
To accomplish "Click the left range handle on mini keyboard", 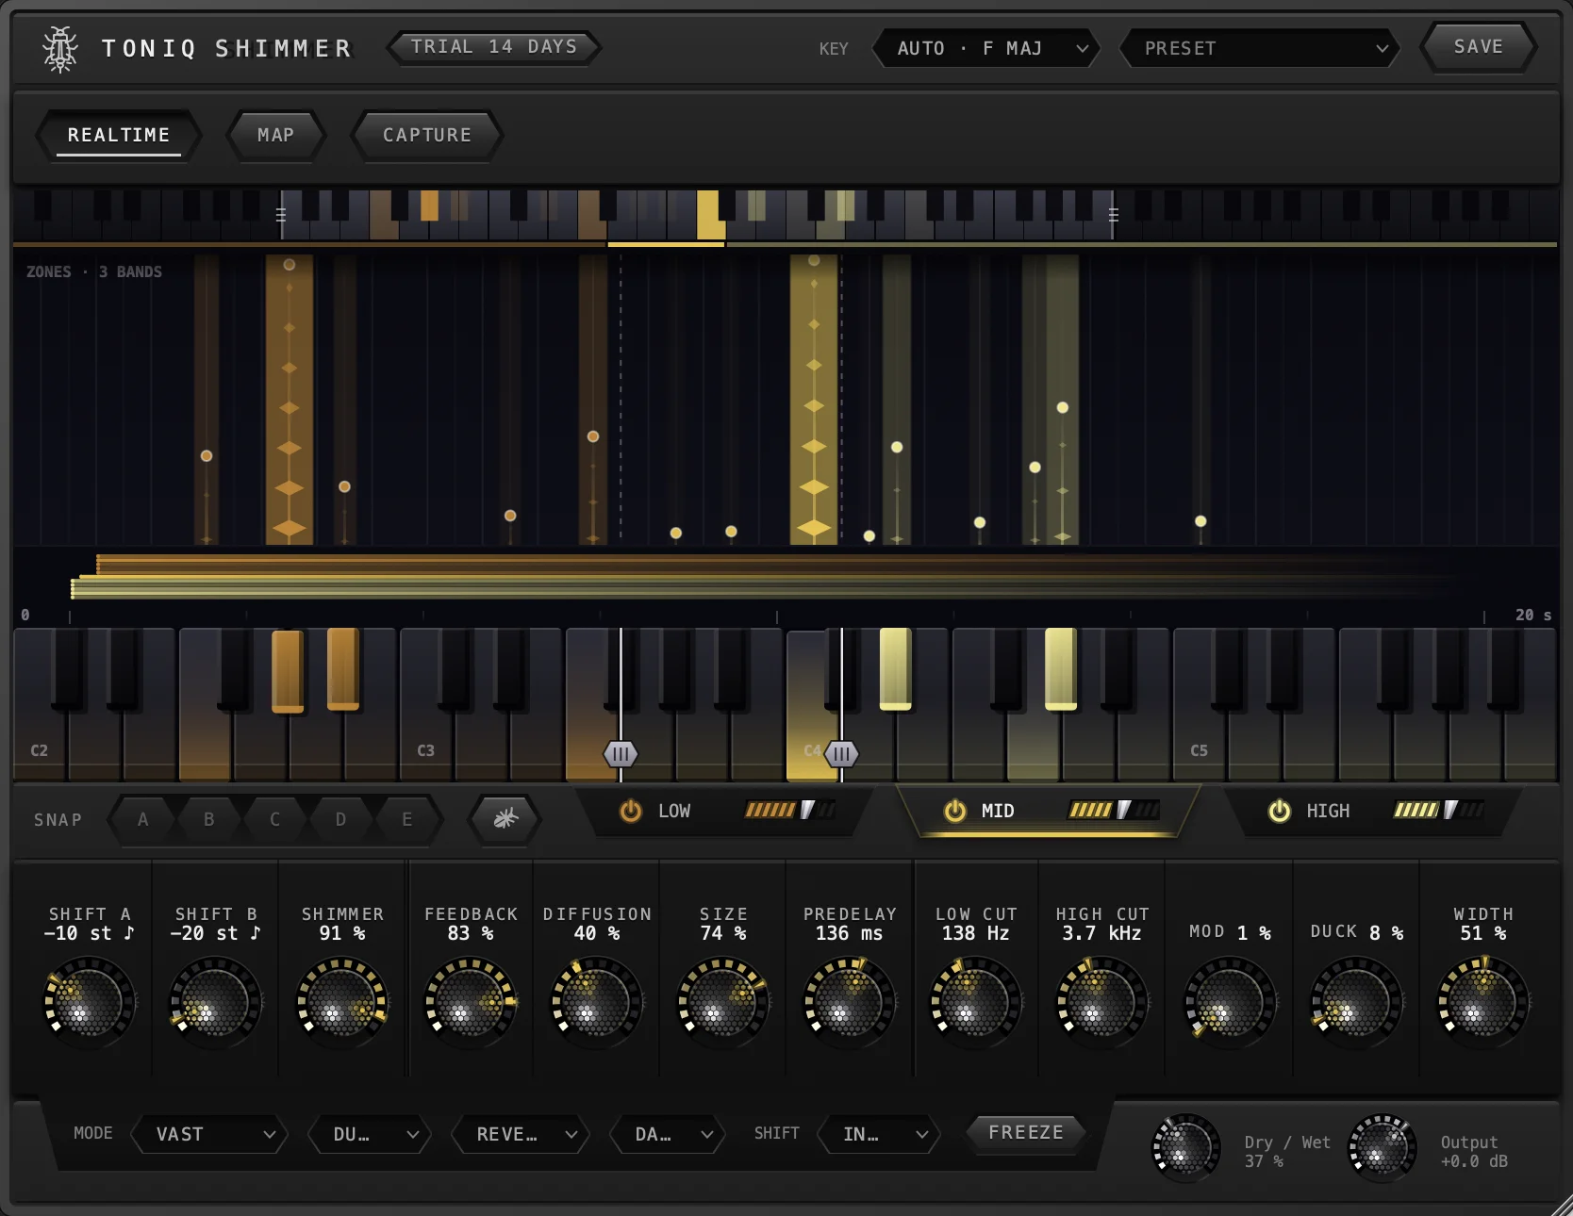I will pyautogui.click(x=280, y=215).
